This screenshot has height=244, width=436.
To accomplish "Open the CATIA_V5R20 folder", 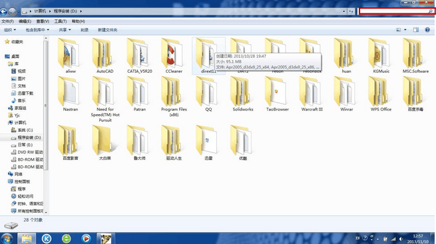I will [140, 56].
